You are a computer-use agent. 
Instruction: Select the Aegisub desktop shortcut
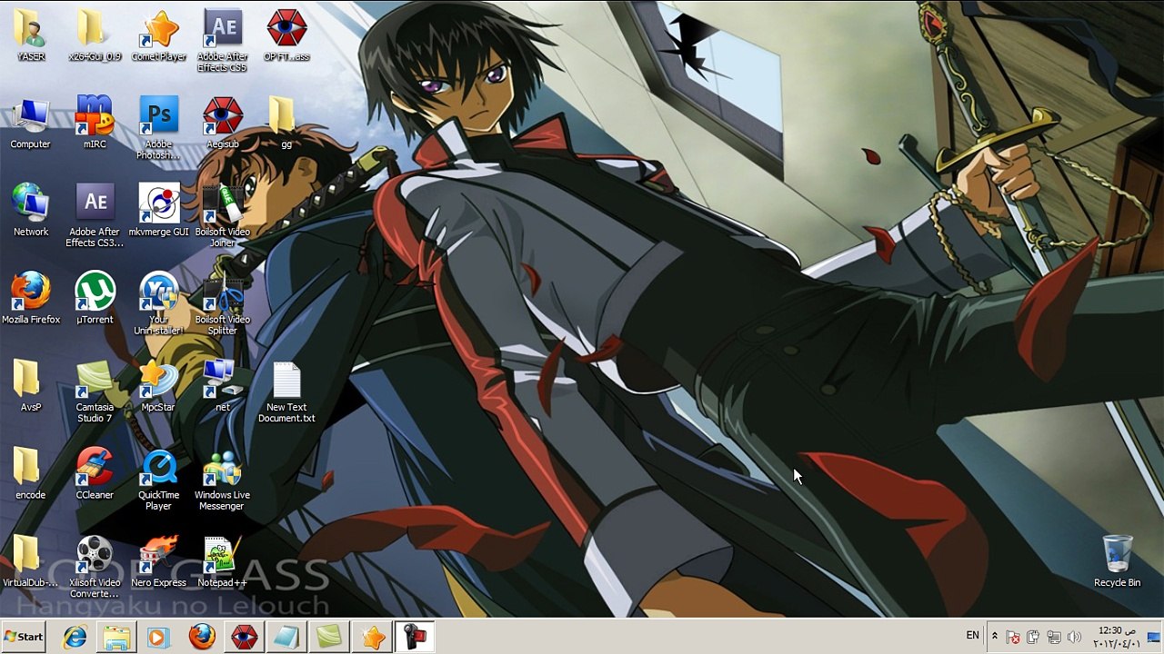coord(222,123)
